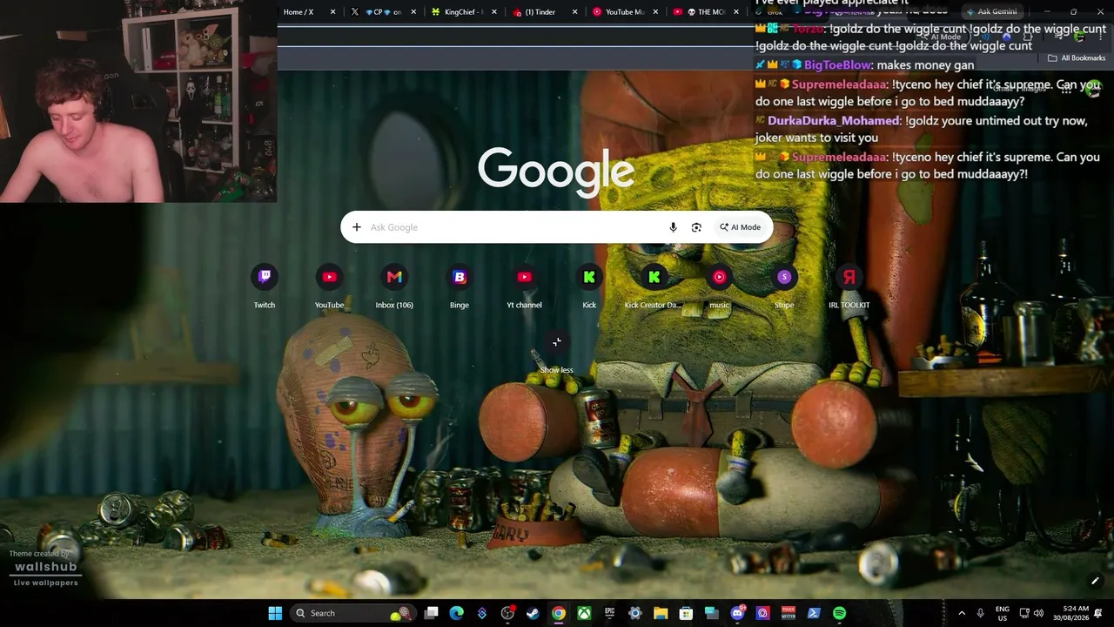Open the Binge shortcut
Screen dimensions: 1114x627
point(460,287)
